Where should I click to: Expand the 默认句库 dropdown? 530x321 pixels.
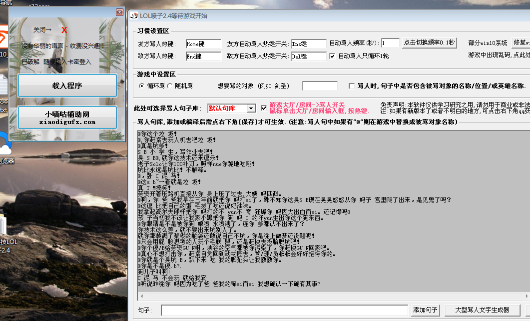[x=251, y=108]
